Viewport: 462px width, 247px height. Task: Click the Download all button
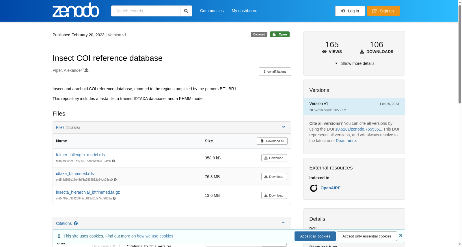pos(272,141)
